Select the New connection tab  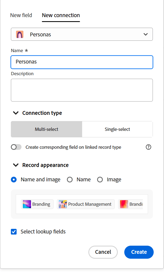pyautogui.click(x=61, y=15)
